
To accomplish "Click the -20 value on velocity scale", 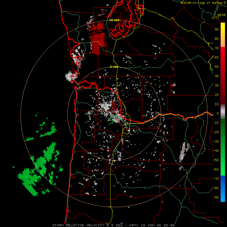I will point(216,132).
